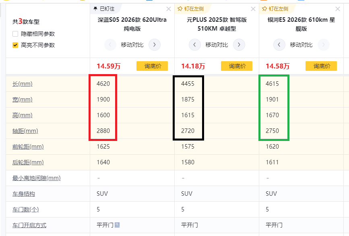Select wheelbase value 2720
349x236 pixels.
pyautogui.click(x=188, y=131)
